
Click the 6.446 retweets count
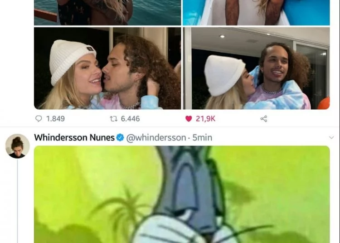[130, 119]
